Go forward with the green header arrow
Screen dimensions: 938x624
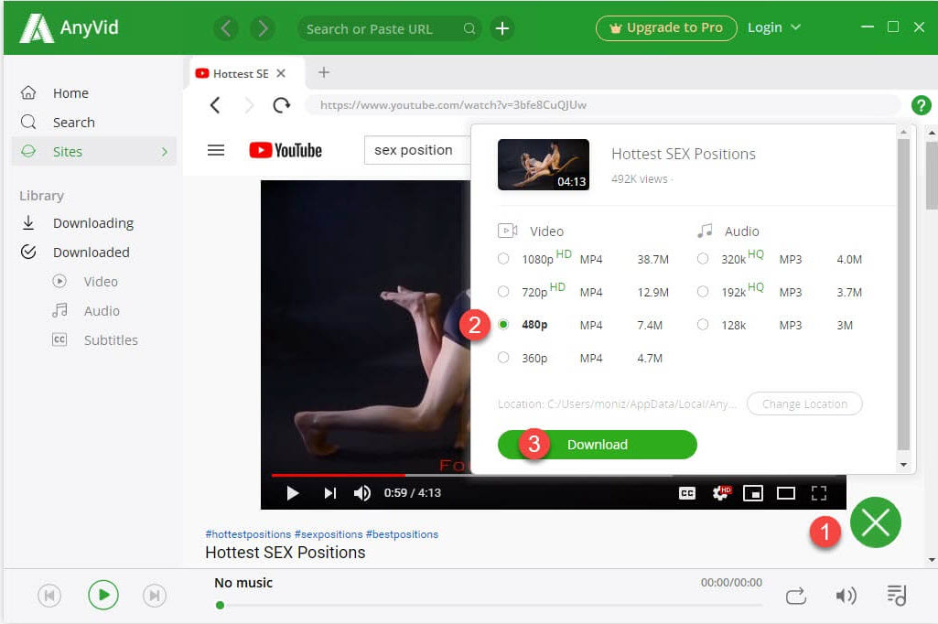[x=263, y=28]
